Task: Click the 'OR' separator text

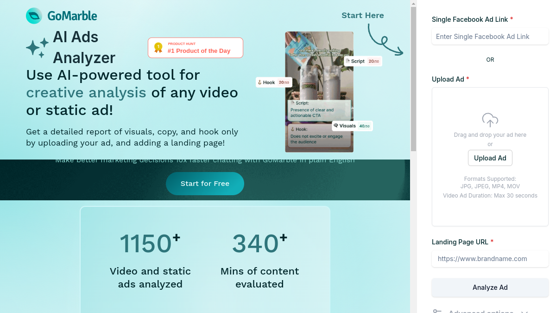Action: point(490,60)
